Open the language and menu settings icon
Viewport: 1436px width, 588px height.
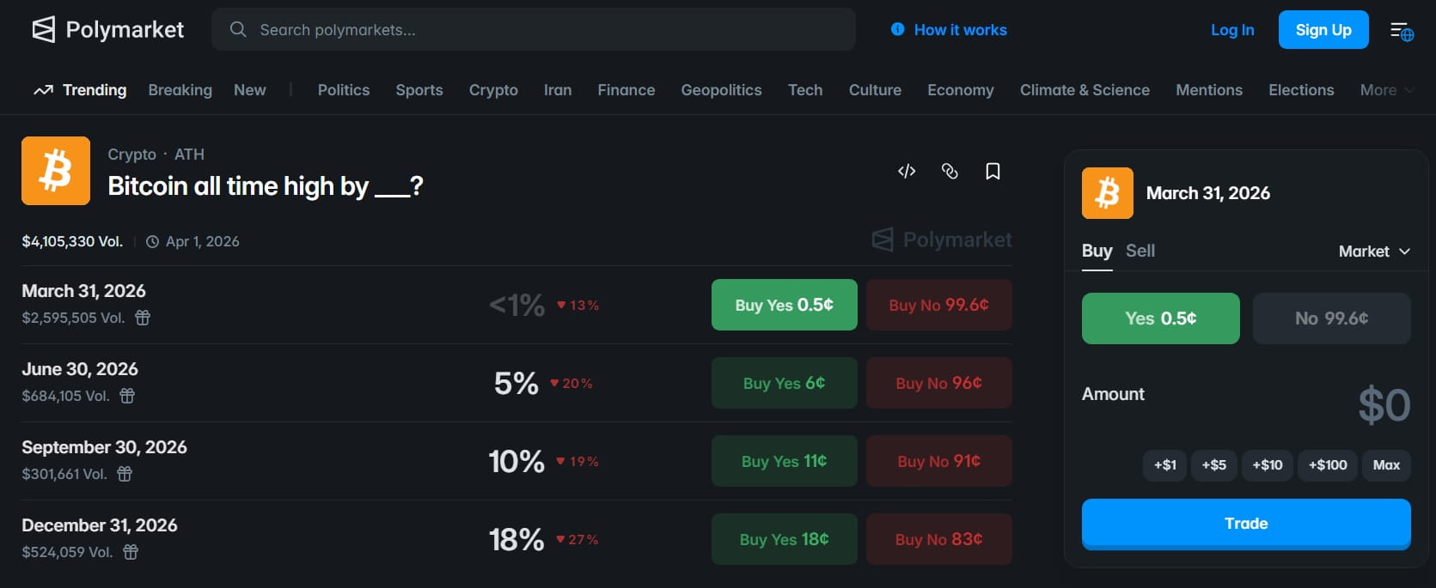click(x=1402, y=31)
